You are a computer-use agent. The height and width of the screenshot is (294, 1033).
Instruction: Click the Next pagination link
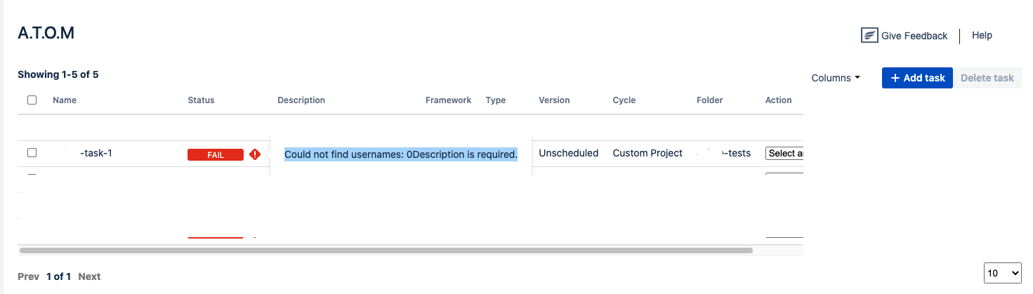pos(89,276)
